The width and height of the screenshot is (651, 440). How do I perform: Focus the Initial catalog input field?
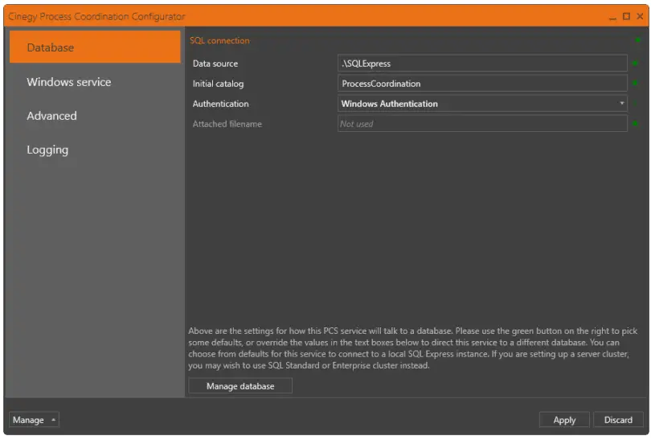coord(482,84)
